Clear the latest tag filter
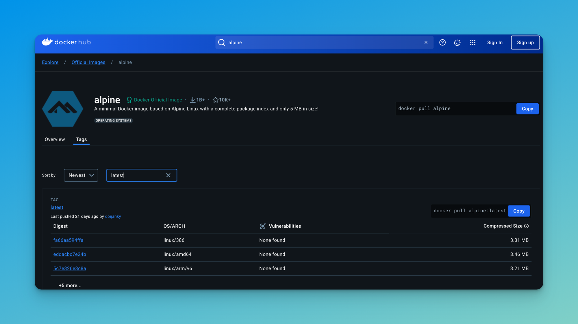Screen dimensions: 578x324 click(168, 175)
